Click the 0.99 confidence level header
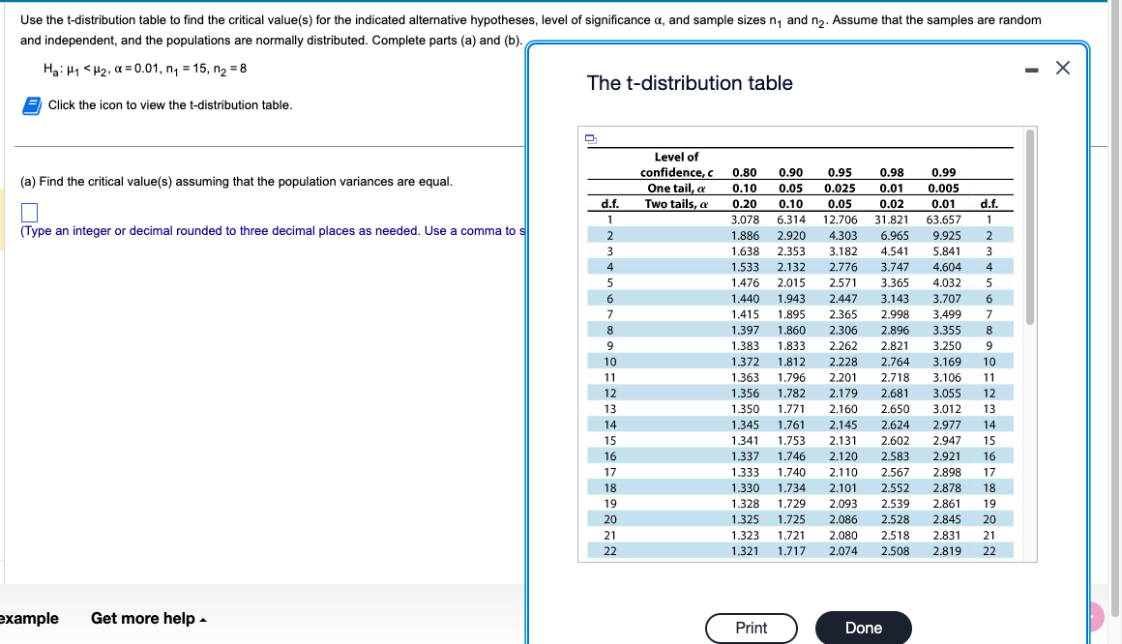 point(944,172)
